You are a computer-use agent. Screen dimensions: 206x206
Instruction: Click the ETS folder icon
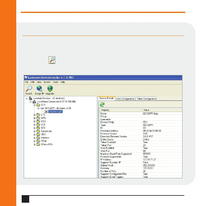[x=38, y=115]
